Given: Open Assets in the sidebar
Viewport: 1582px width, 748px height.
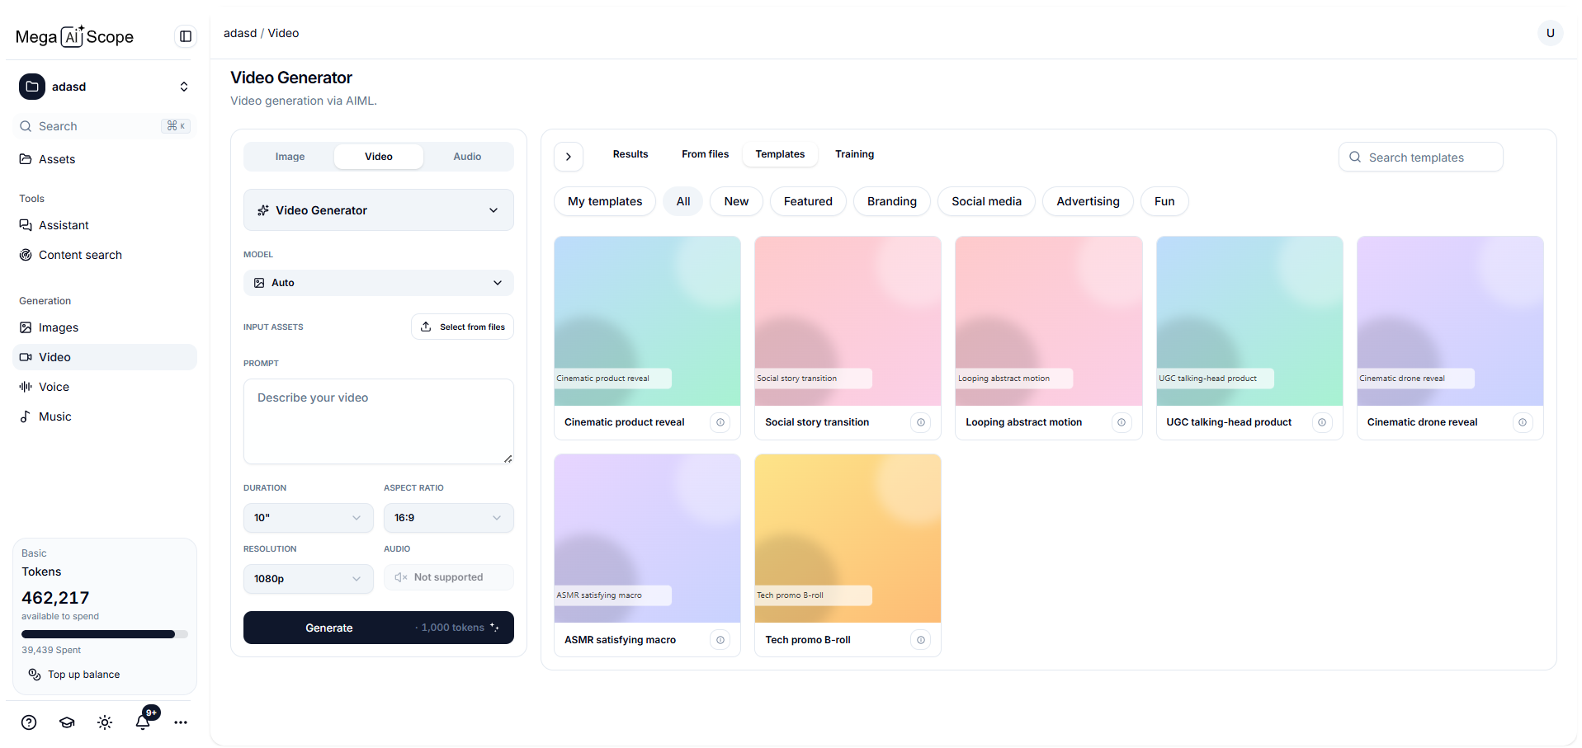Looking at the screenshot, I should 105,159.
